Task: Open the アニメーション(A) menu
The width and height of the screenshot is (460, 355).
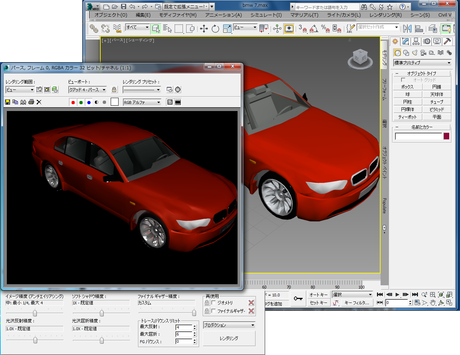Action: tap(223, 15)
